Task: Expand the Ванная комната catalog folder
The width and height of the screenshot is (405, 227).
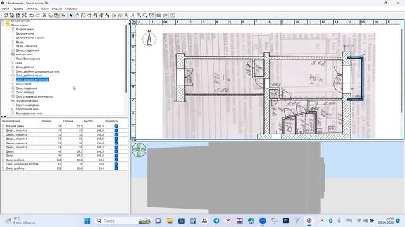Action: 3,21
